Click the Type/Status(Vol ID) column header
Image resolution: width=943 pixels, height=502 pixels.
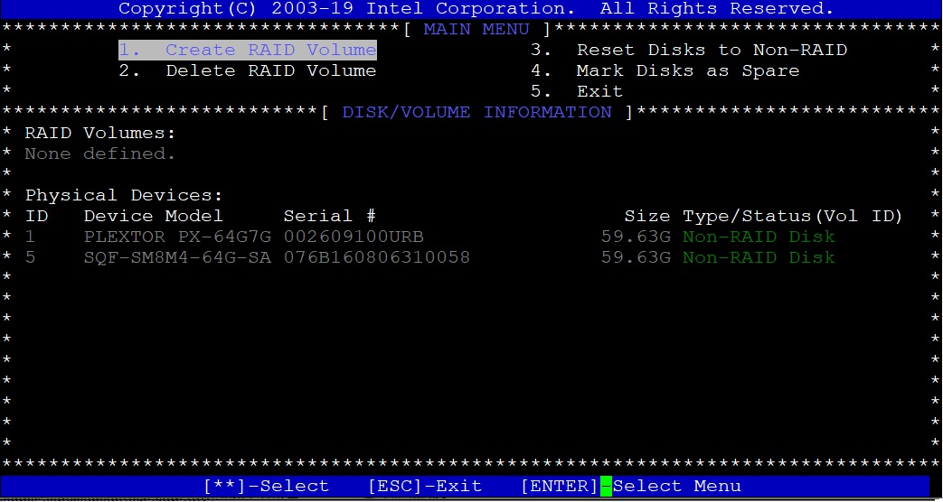coord(793,216)
